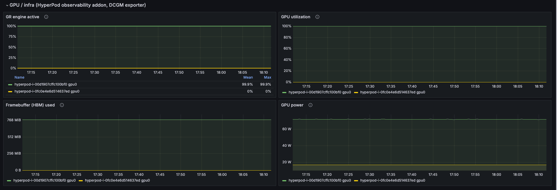
Task: Show info icon for GPU power panel
Action: click(x=310, y=105)
